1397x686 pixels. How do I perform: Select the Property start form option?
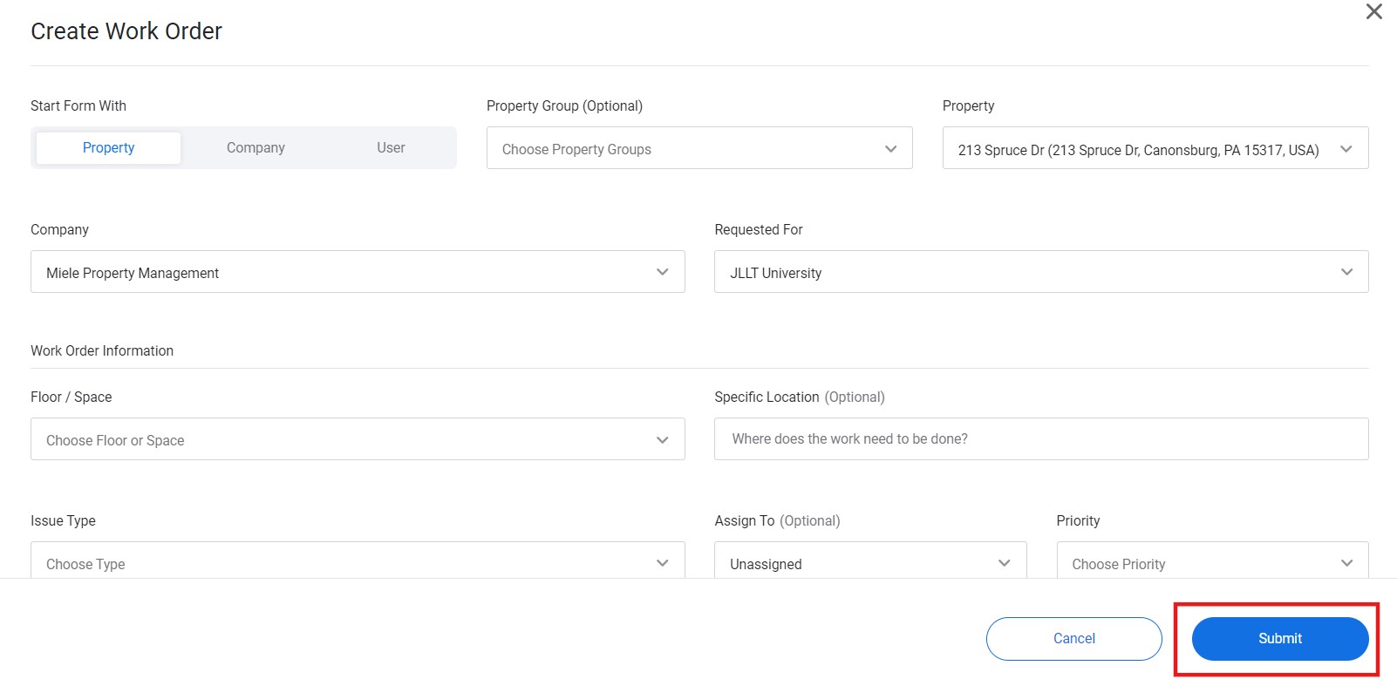click(109, 148)
